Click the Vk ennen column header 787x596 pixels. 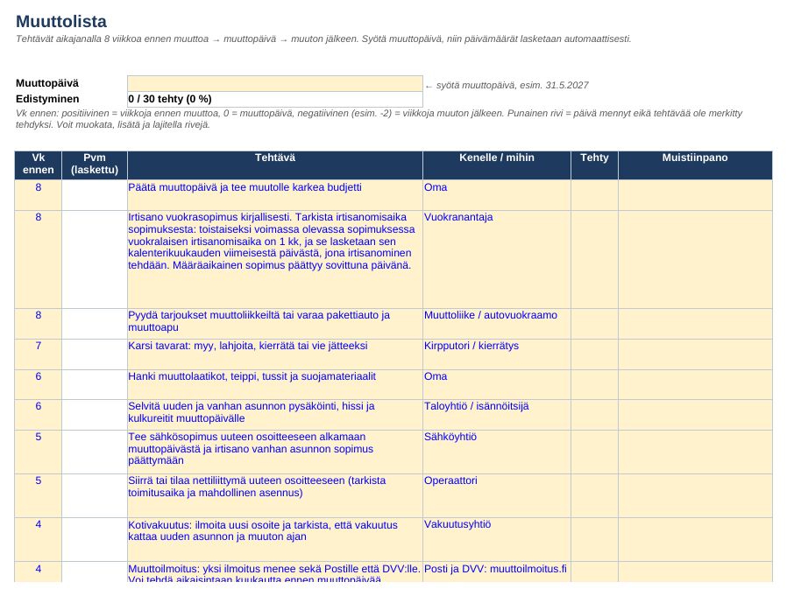39,165
